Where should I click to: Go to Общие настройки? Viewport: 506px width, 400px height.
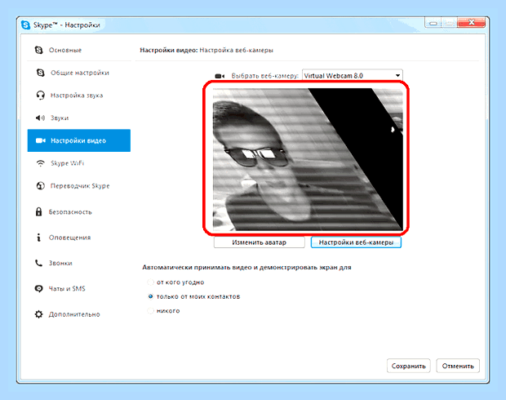(79, 73)
